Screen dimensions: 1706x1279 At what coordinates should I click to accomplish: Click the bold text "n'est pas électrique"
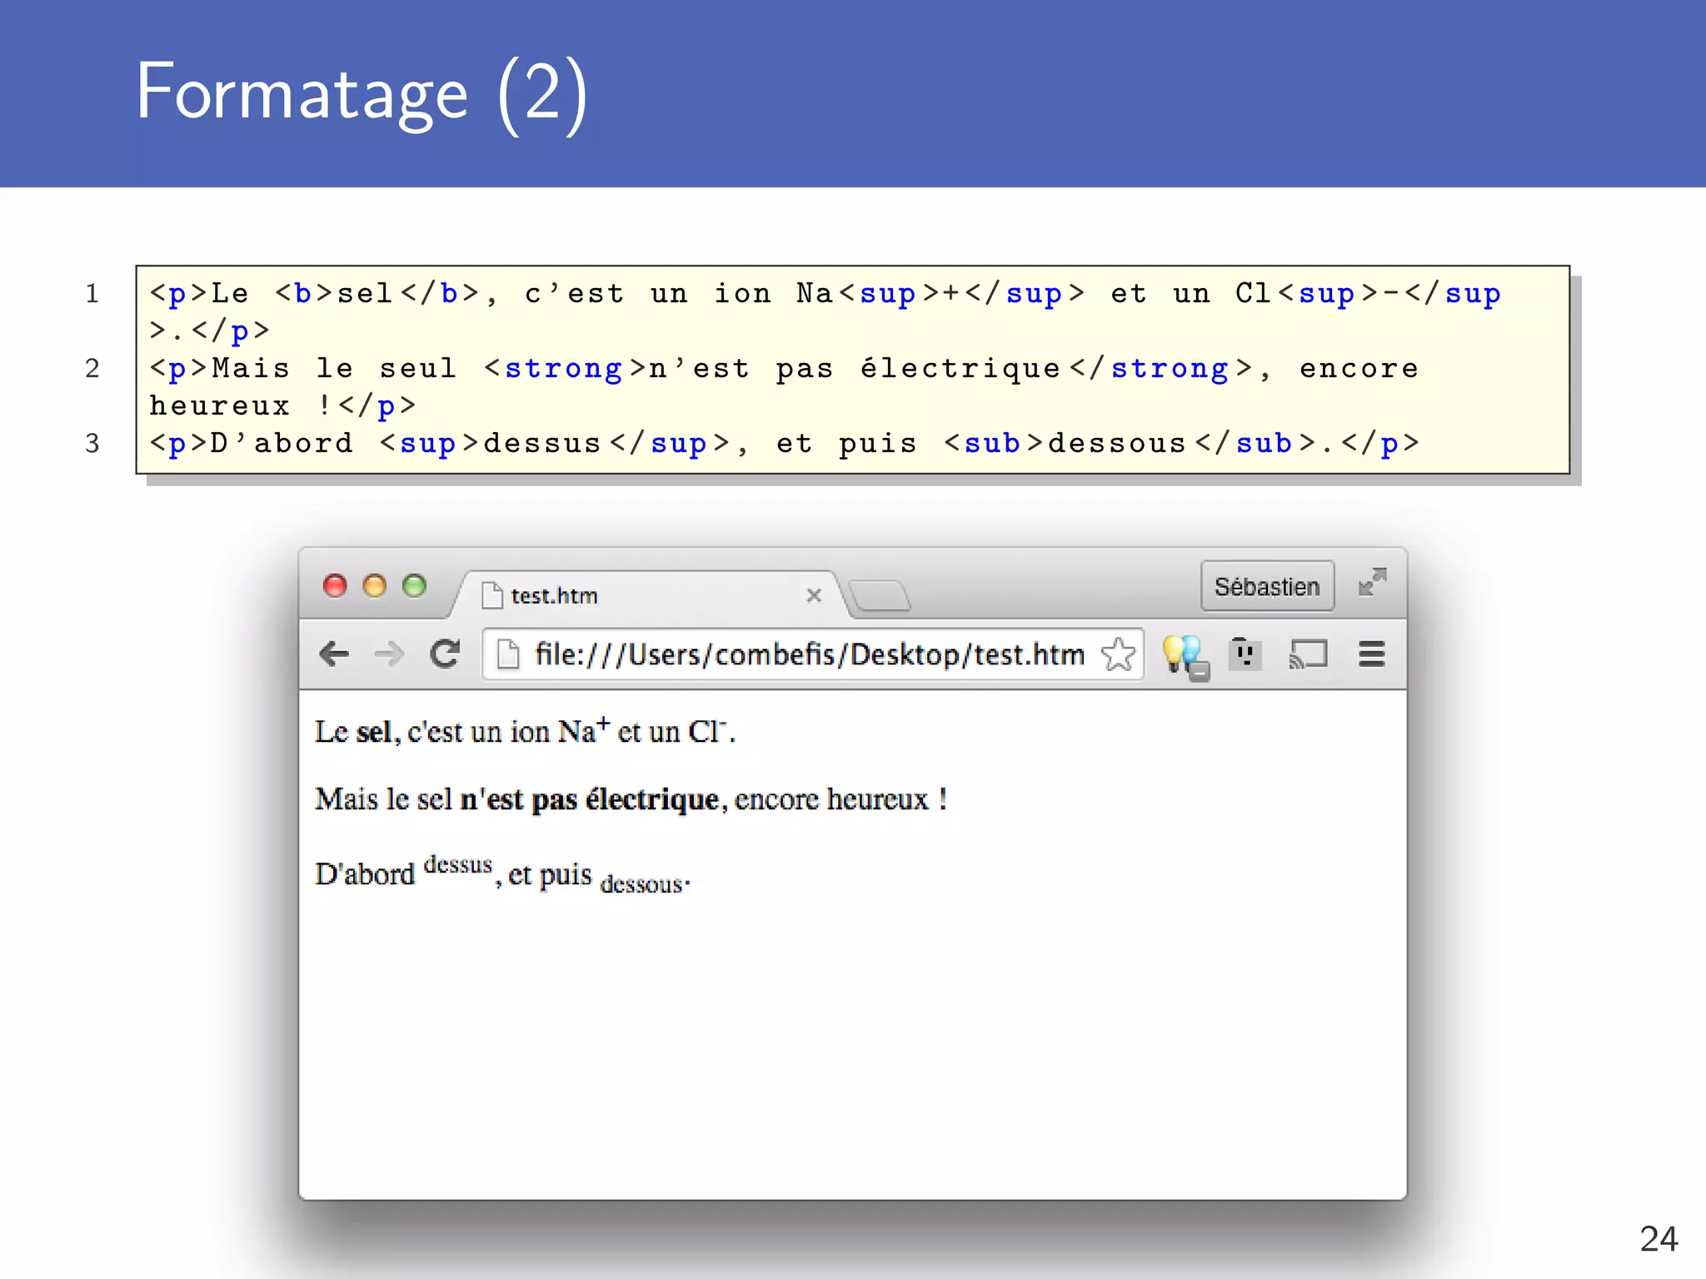tap(590, 799)
